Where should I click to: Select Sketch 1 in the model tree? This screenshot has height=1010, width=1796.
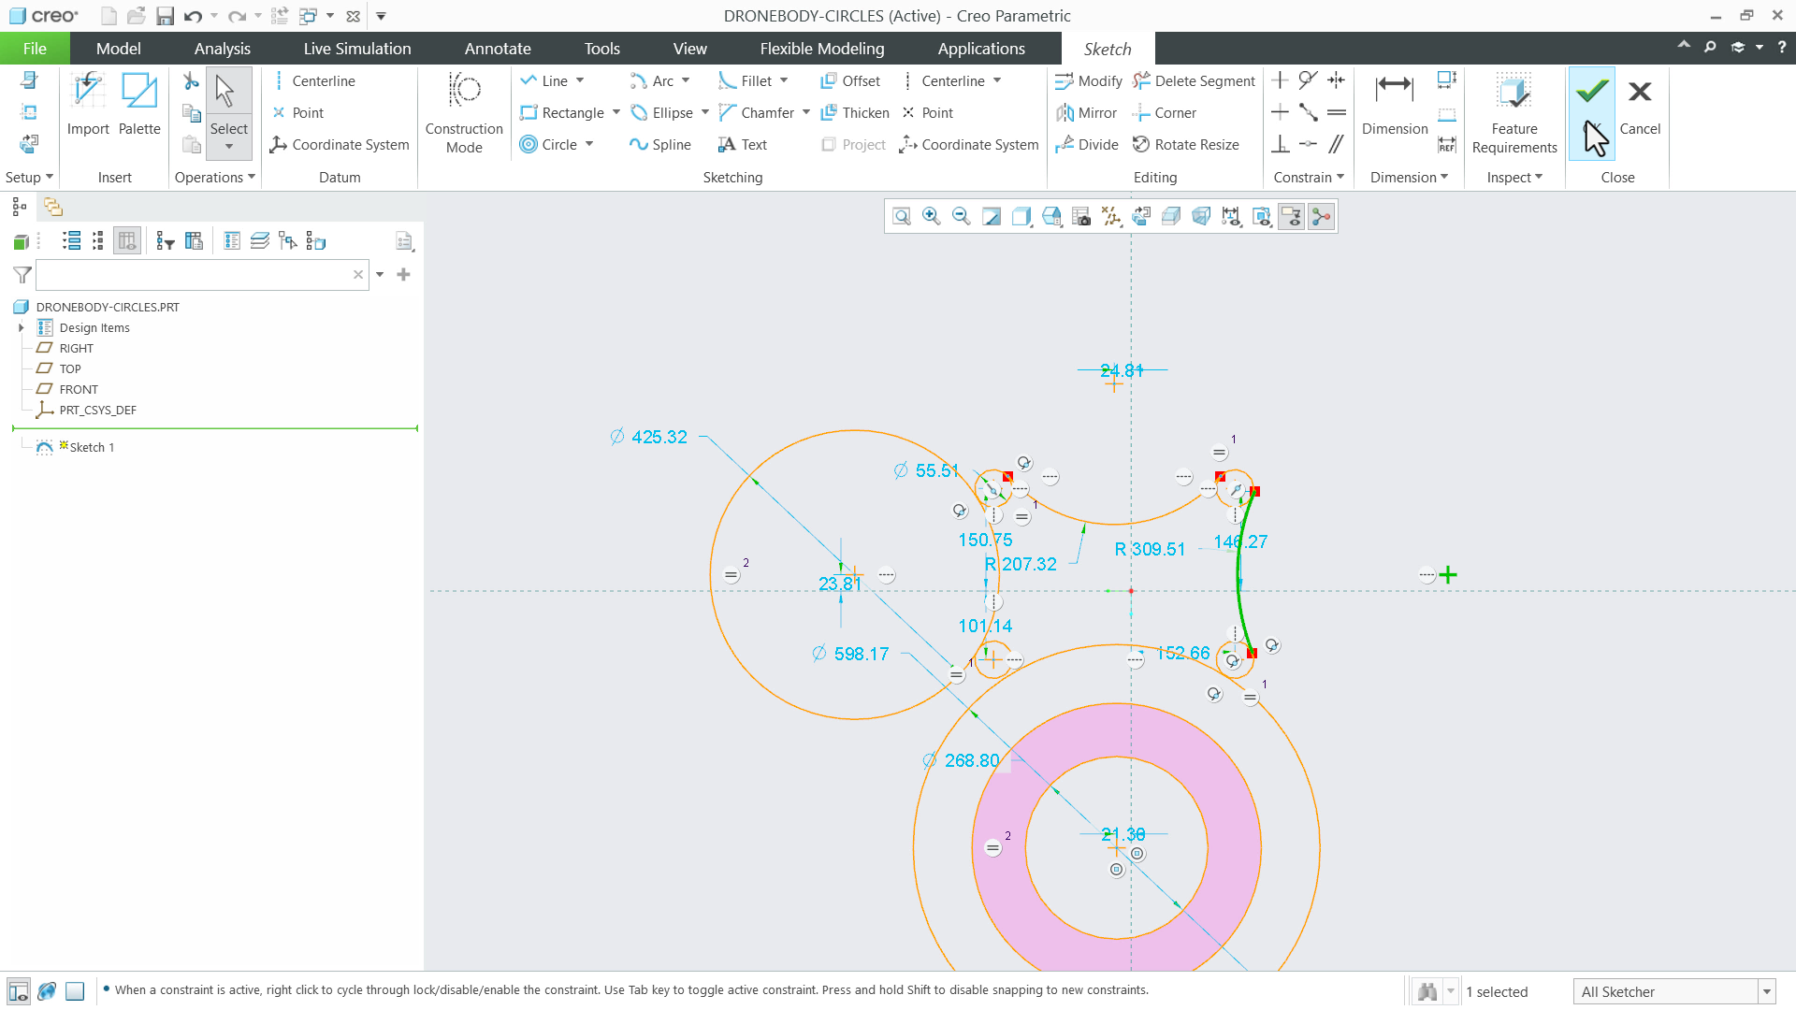tap(91, 448)
